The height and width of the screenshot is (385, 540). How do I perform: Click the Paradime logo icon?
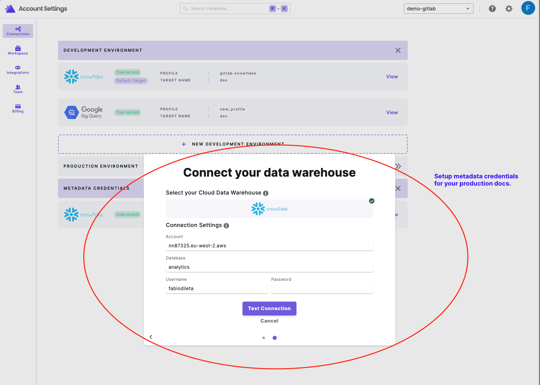[x=10, y=9]
